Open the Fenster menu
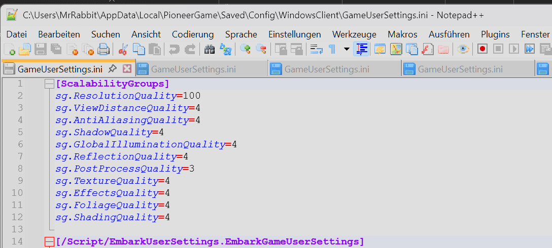The height and width of the screenshot is (248, 552). pos(535,34)
